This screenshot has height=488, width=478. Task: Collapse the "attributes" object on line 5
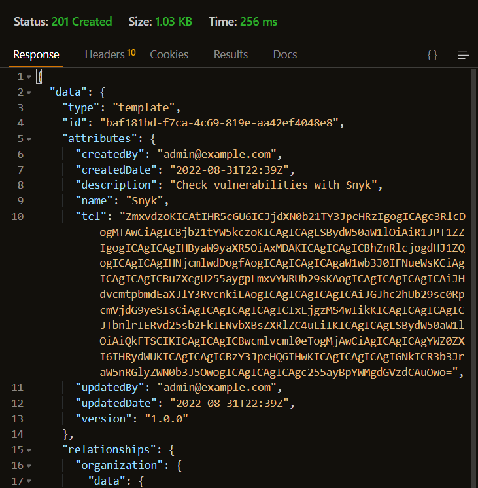point(29,139)
